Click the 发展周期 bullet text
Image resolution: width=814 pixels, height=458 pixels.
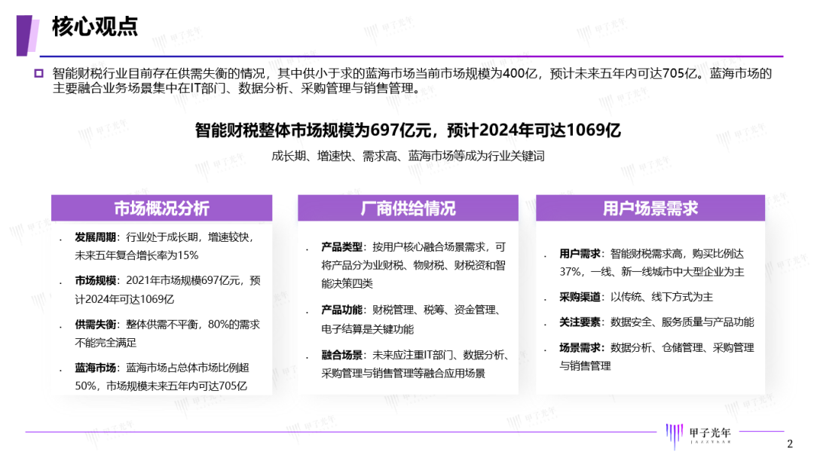coord(166,246)
